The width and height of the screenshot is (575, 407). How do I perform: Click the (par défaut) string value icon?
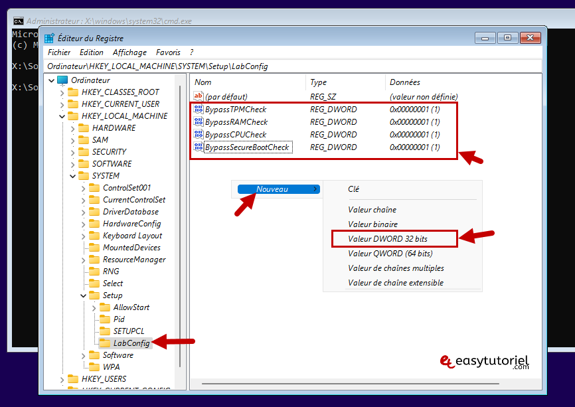coord(198,97)
